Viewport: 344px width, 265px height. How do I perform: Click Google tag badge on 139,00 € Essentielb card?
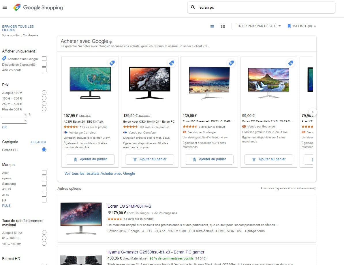coord(231,63)
